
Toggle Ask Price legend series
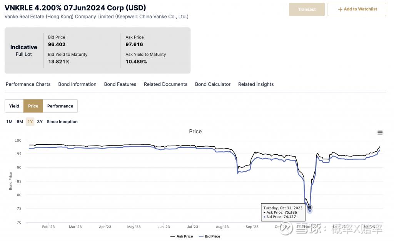(x=181, y=236)
